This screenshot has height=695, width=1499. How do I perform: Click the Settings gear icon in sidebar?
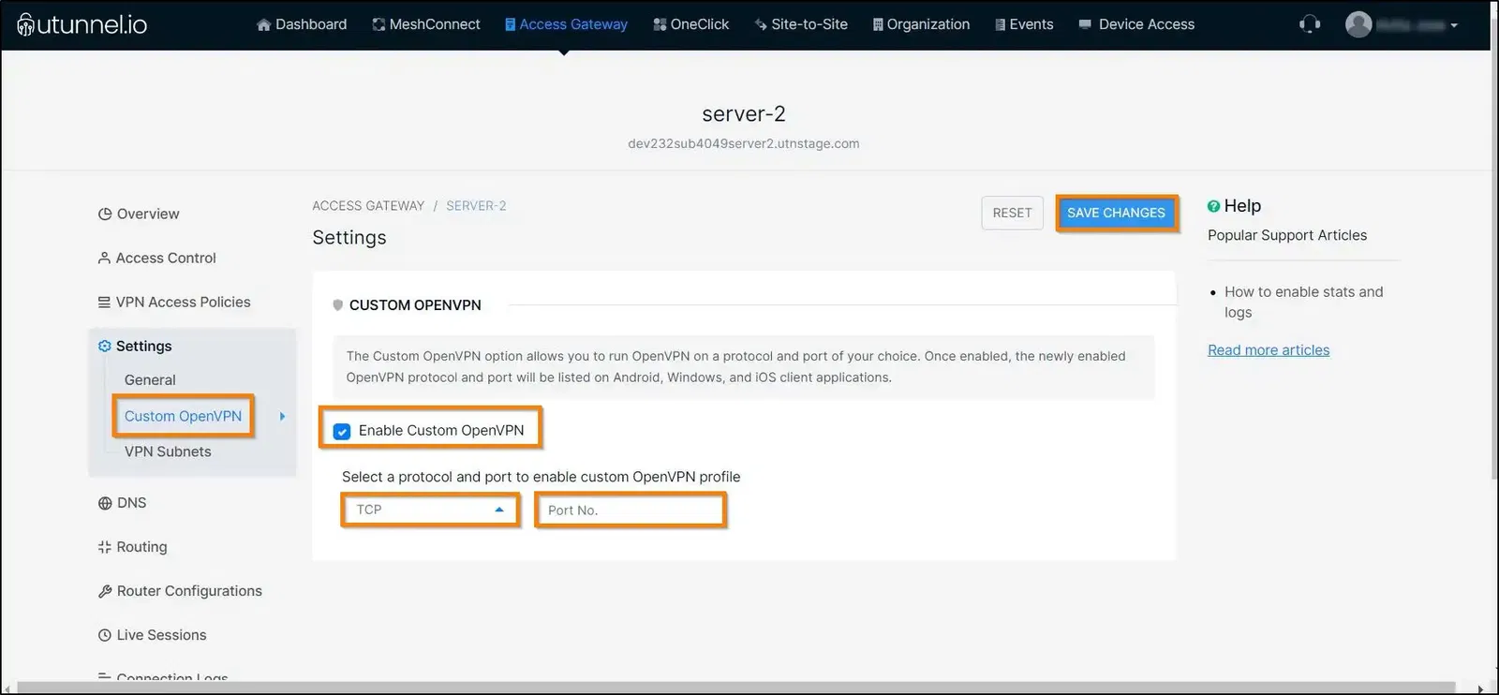tap(104, 346)
